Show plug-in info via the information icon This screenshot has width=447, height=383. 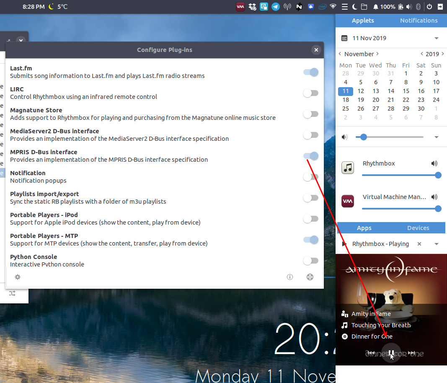pyautogui.click(x=289, y=277)
